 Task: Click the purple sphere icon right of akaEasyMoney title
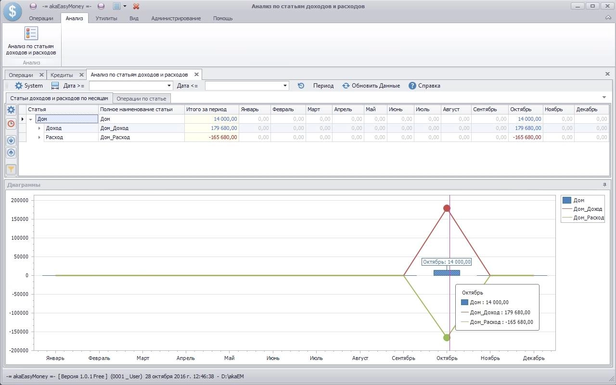[101, 6]
